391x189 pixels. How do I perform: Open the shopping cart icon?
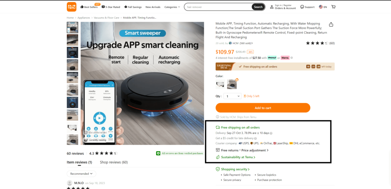333,7
